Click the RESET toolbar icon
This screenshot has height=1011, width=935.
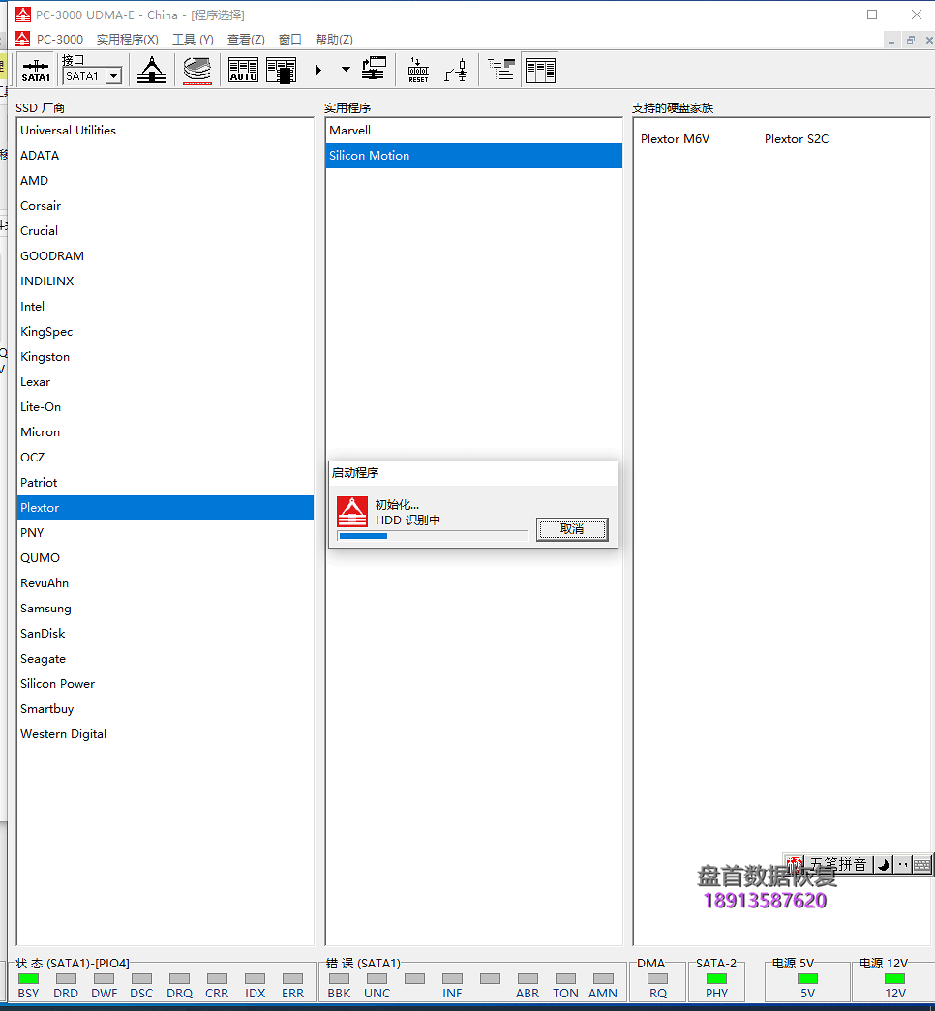(x=418, y=70)
